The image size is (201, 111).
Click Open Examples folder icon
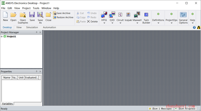(x=23, y=15)
